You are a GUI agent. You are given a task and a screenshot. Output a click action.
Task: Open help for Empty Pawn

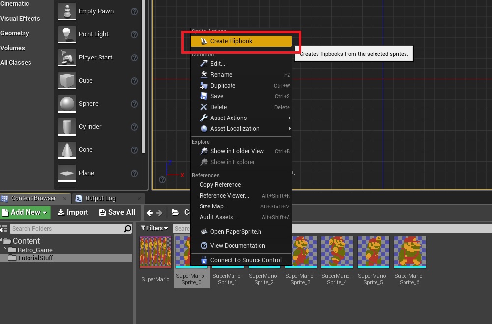point(134,11)
